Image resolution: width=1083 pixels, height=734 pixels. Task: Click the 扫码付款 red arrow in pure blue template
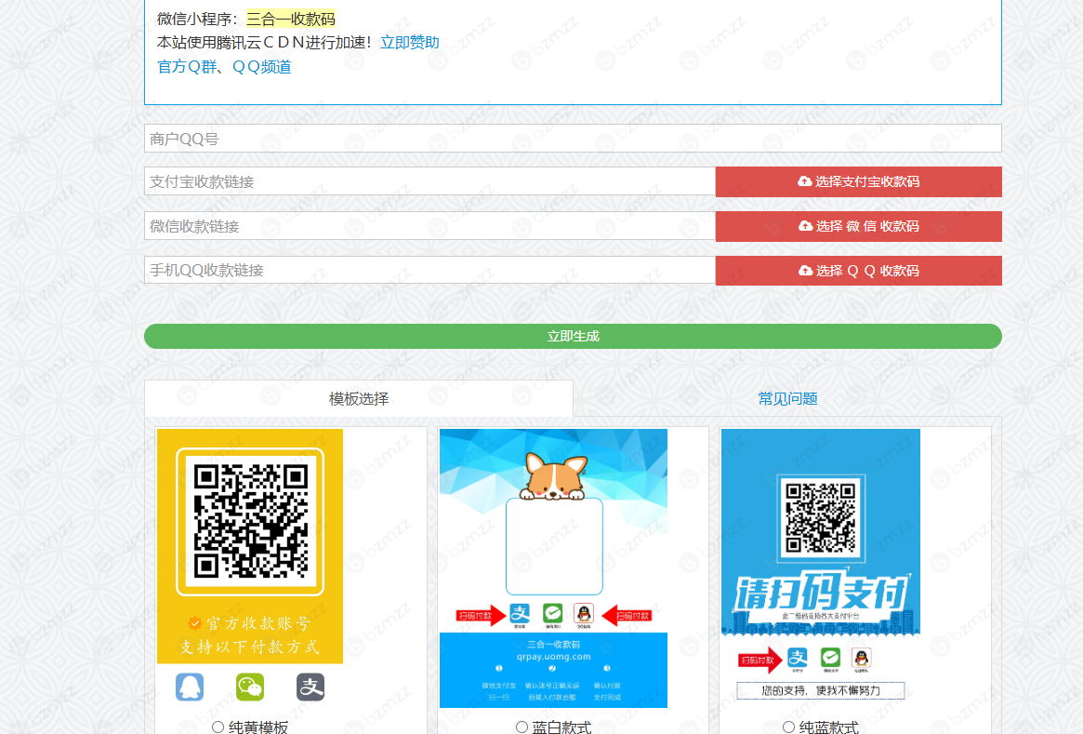tap(759, 661)
